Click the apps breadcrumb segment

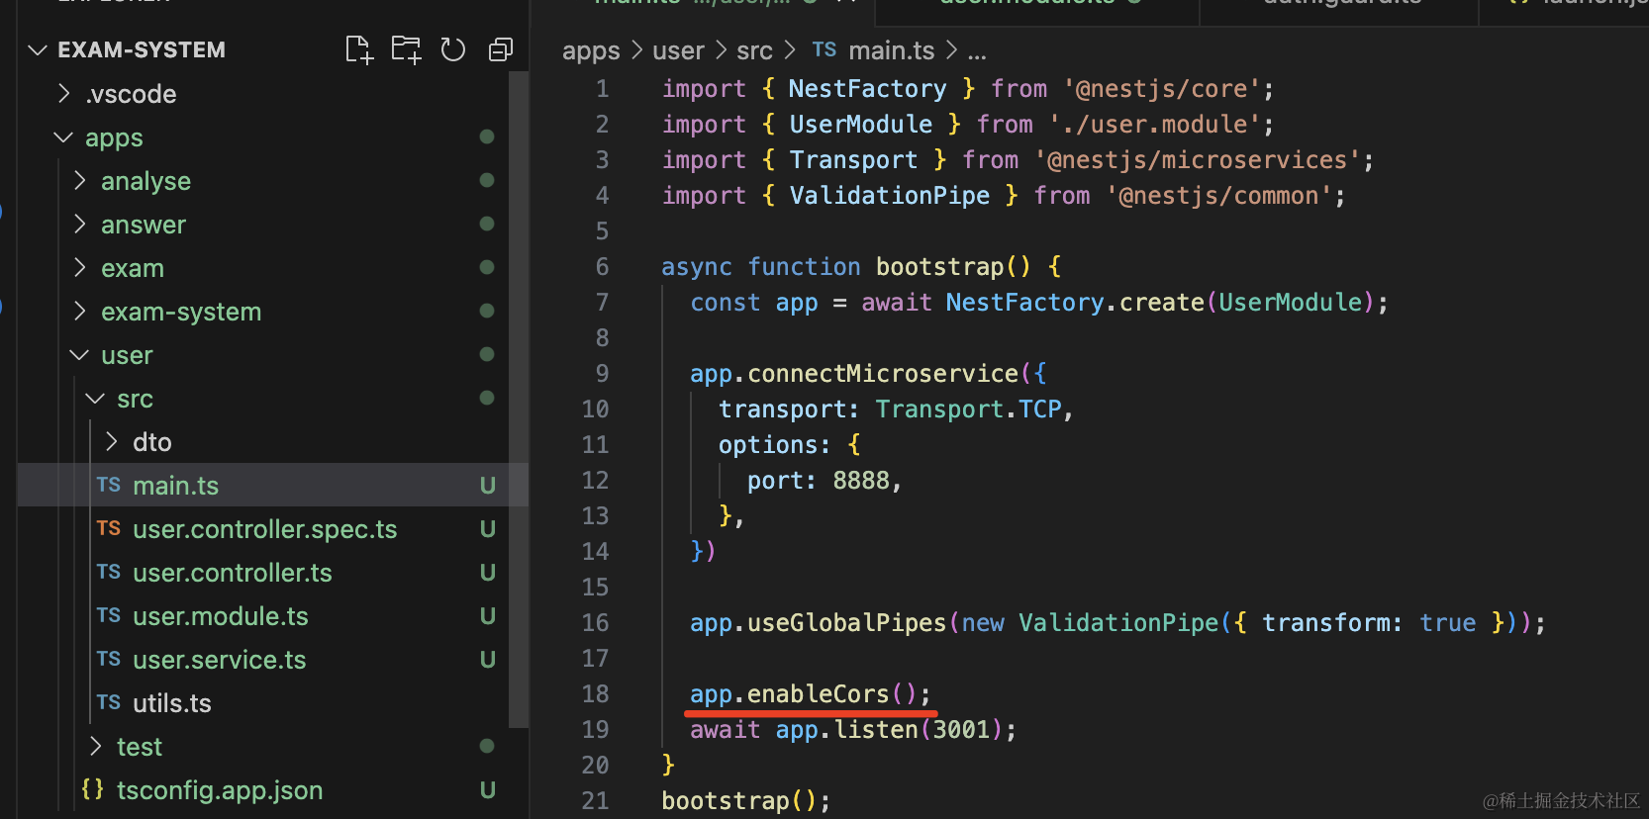pyautogui.click(x=591, y=51)
